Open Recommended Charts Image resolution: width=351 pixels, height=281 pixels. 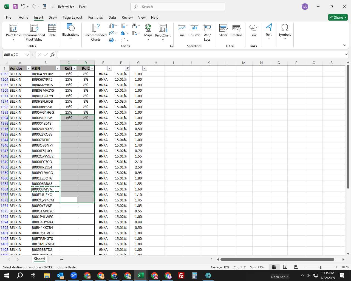[95, 32]
